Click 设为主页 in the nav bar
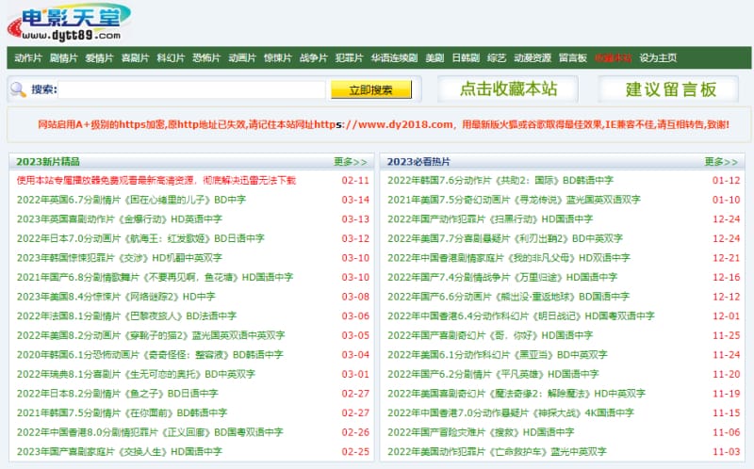This screenshot has height=469, width=754. (658, 58)
